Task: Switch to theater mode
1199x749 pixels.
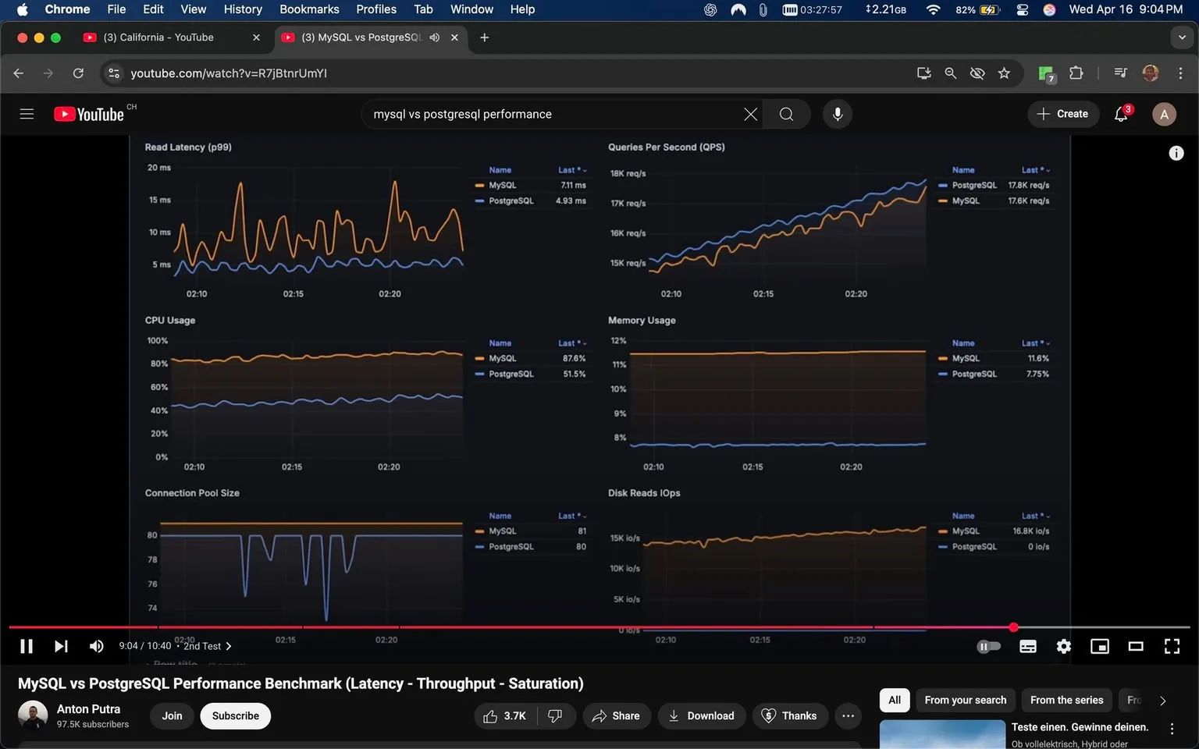Action: (1136, 646)
